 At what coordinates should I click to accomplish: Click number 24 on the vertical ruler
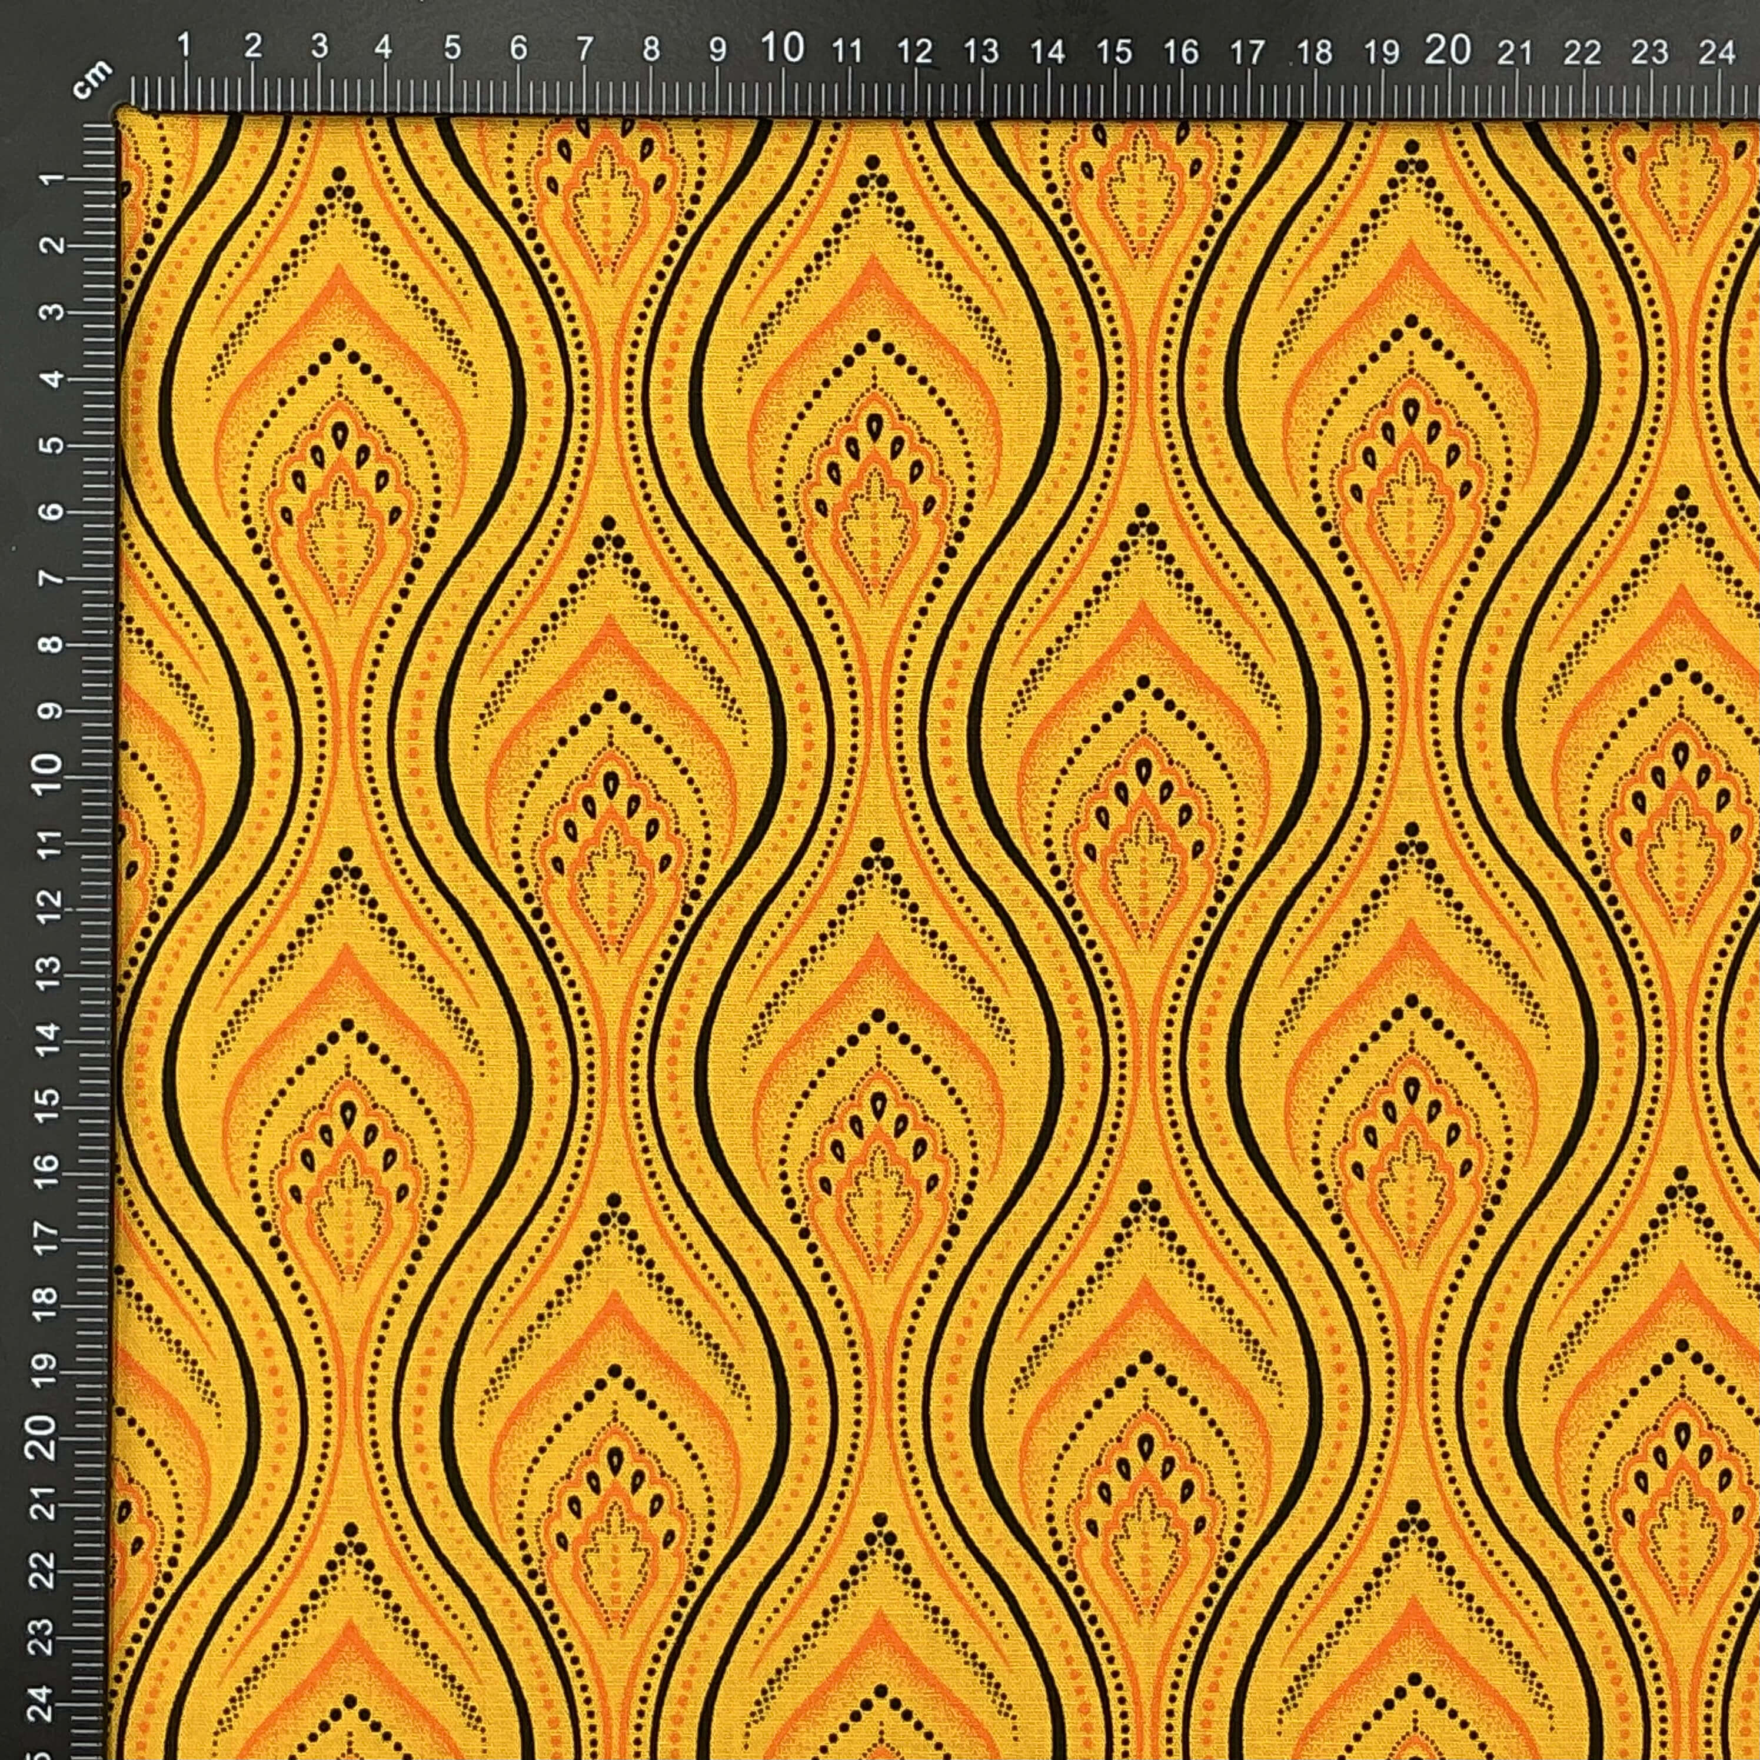click(53, 1709)
